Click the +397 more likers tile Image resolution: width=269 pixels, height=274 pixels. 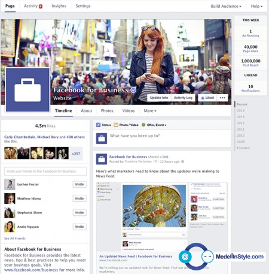(76, 153)
